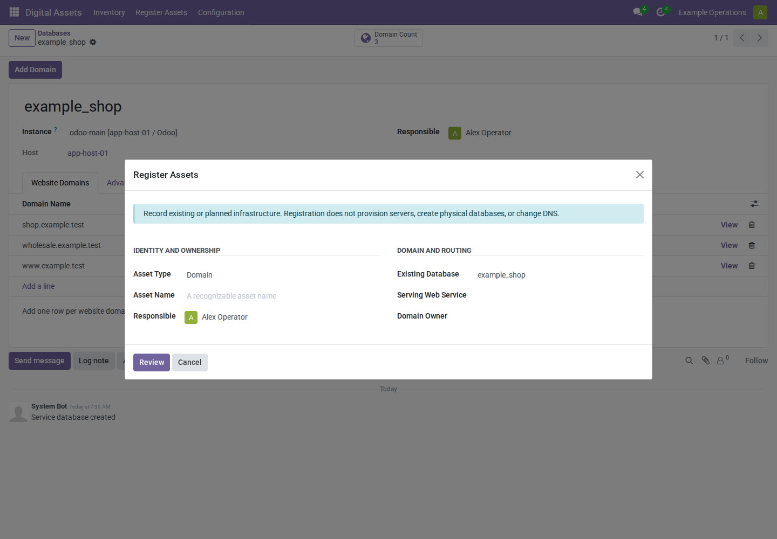Open column settings adjust icon in domain list
The width and height of the screenshot is (777, 539).
point(754,204)
